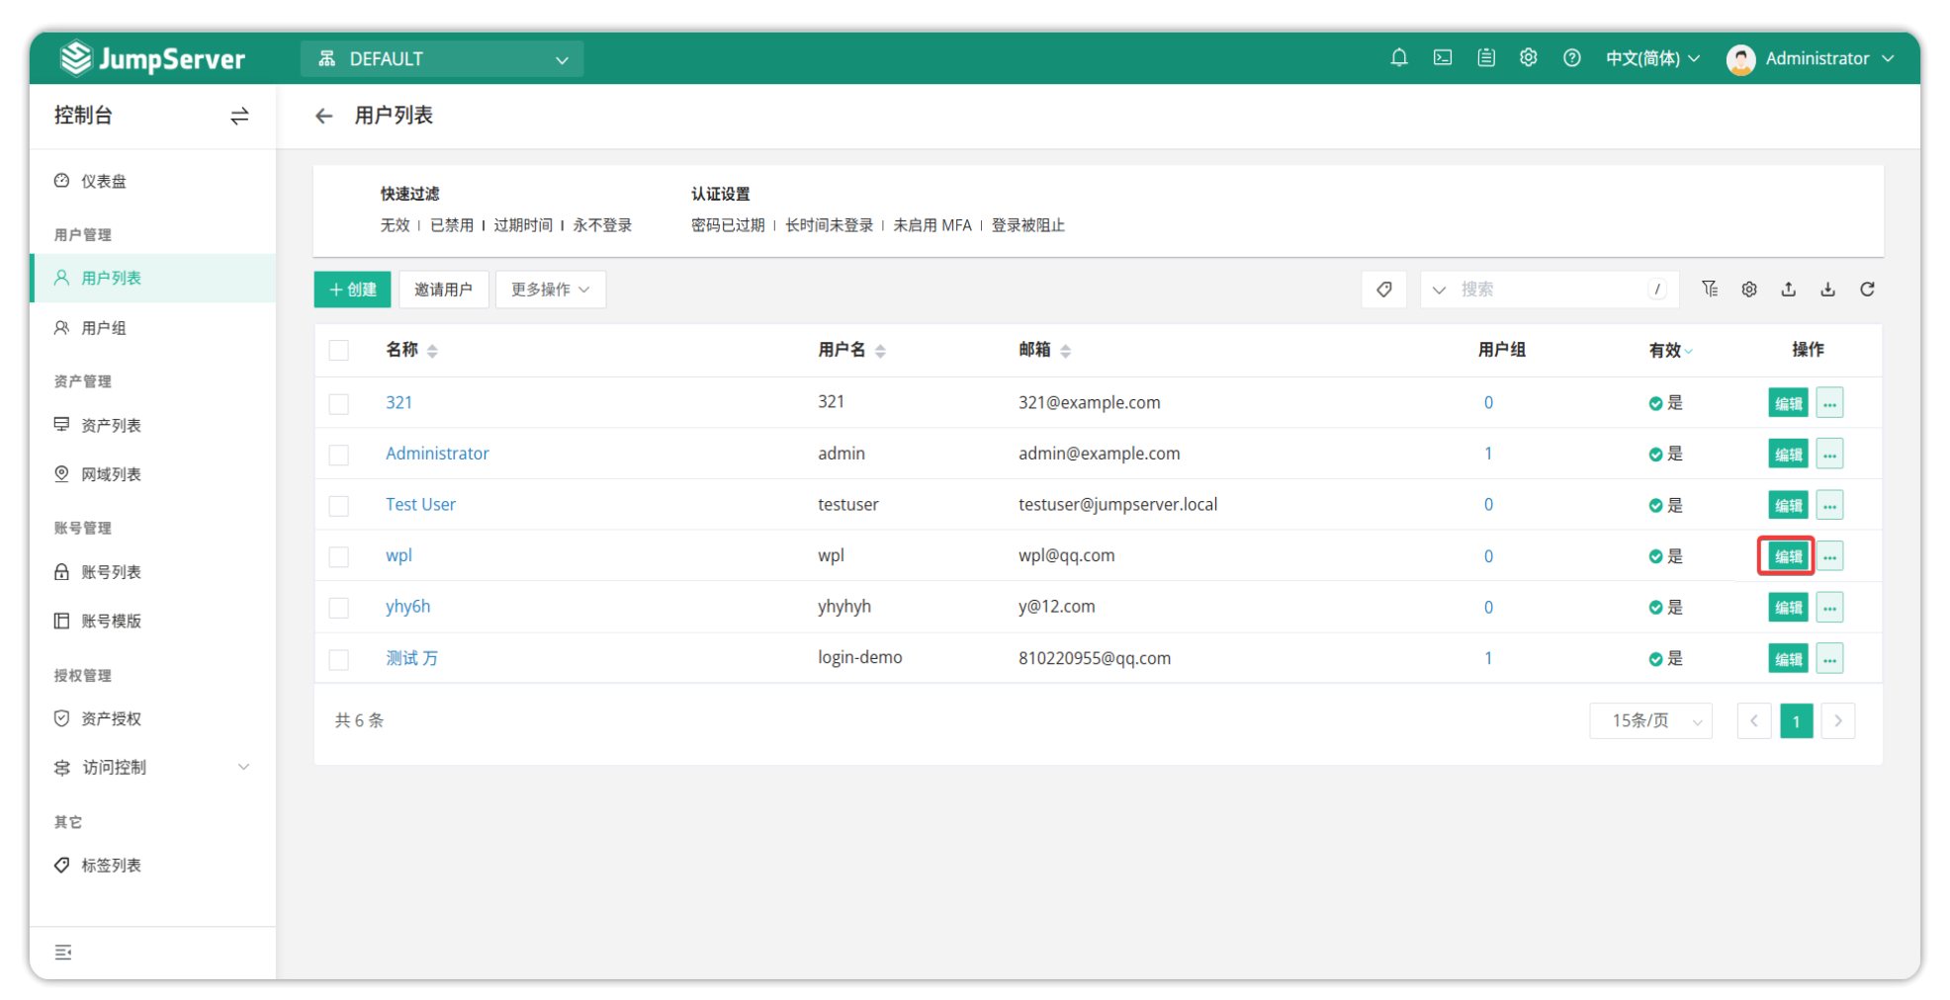Expand the 更多操作 dropdown

point(550,290)
